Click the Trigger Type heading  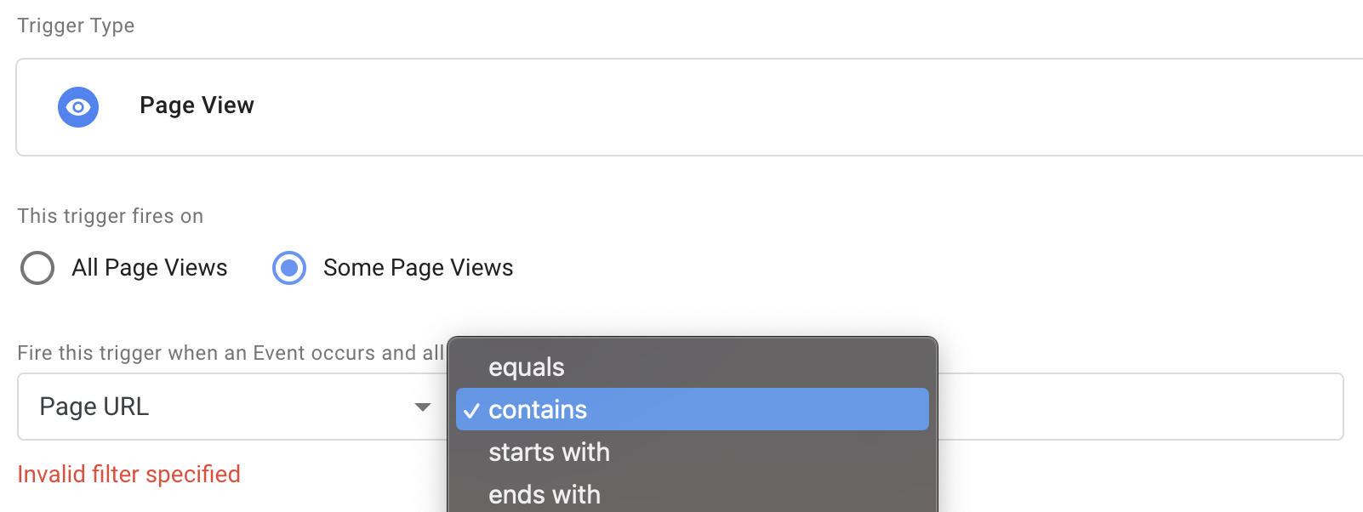tap(76, 26)
